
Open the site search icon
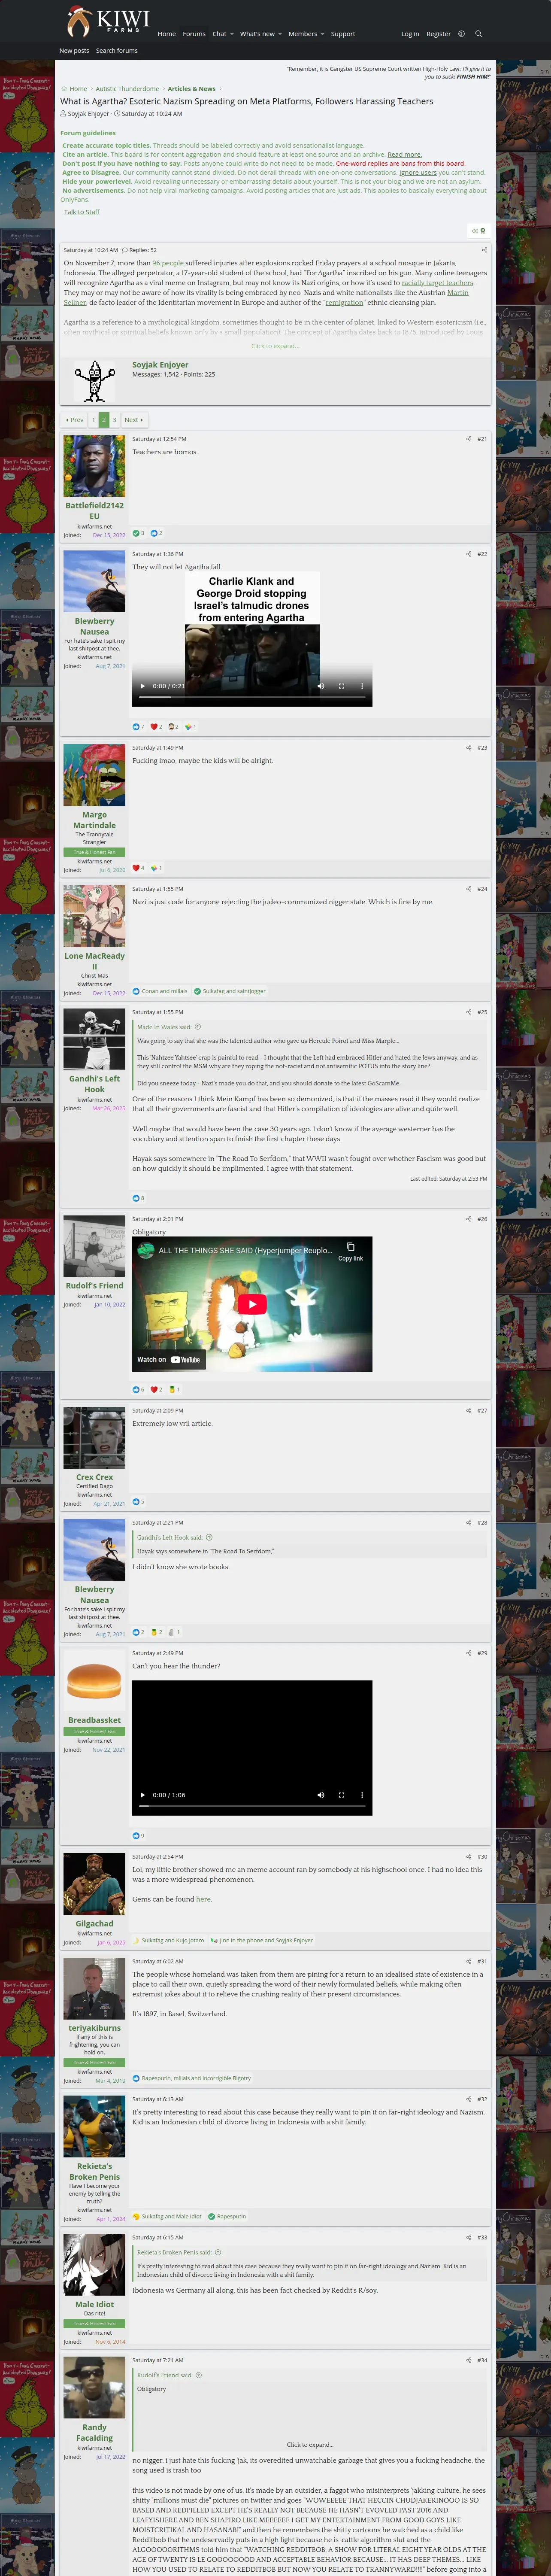coord(478,34)
